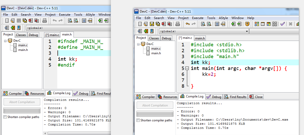Click New file icon in right window toolbar

(x=140, y=24)
